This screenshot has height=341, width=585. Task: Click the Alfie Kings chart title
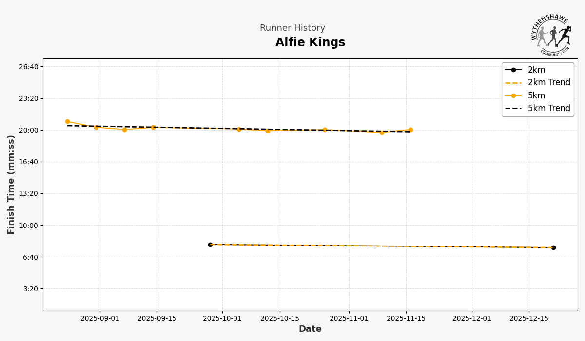310,43
